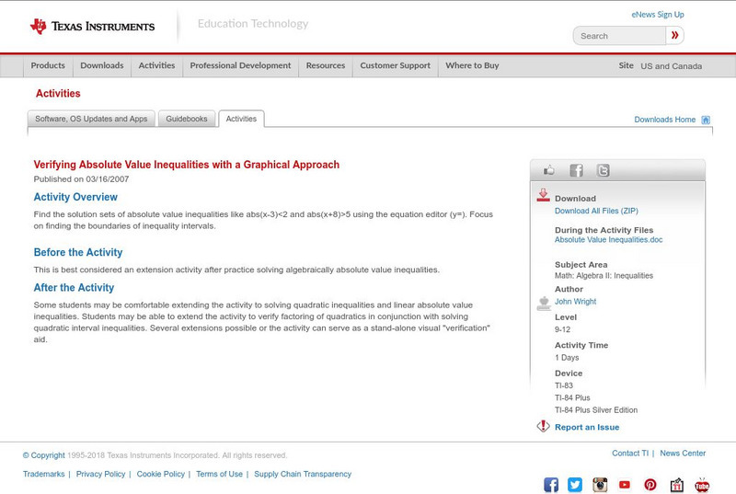The image size is (736, 494).
Task: Open the Cookie Policy link
Action: pos(160,474)
